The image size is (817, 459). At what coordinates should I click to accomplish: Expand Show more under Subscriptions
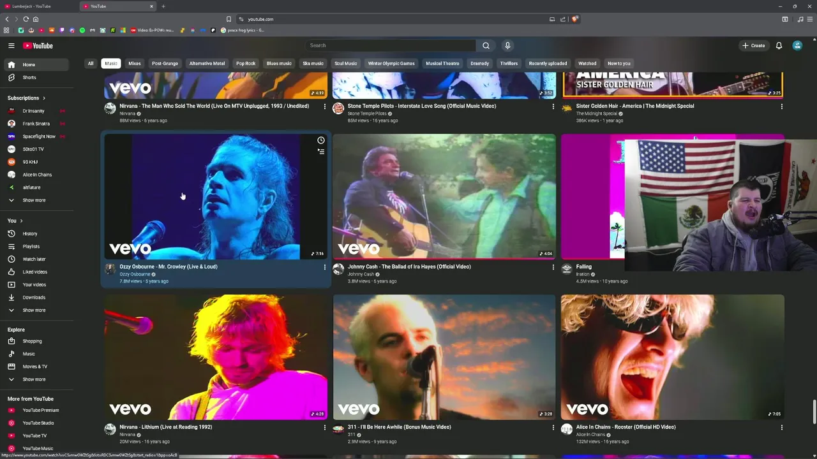click(x=37, y=200)
